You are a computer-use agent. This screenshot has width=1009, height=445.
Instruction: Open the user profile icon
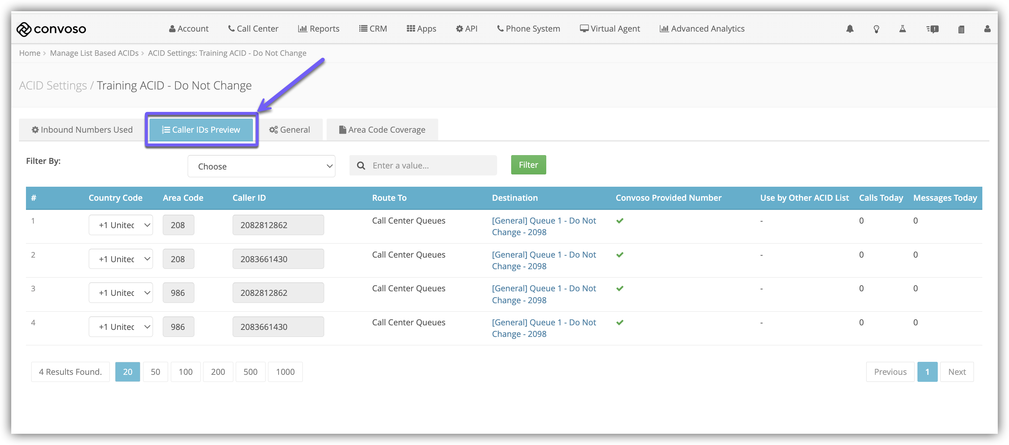[987, 28]
